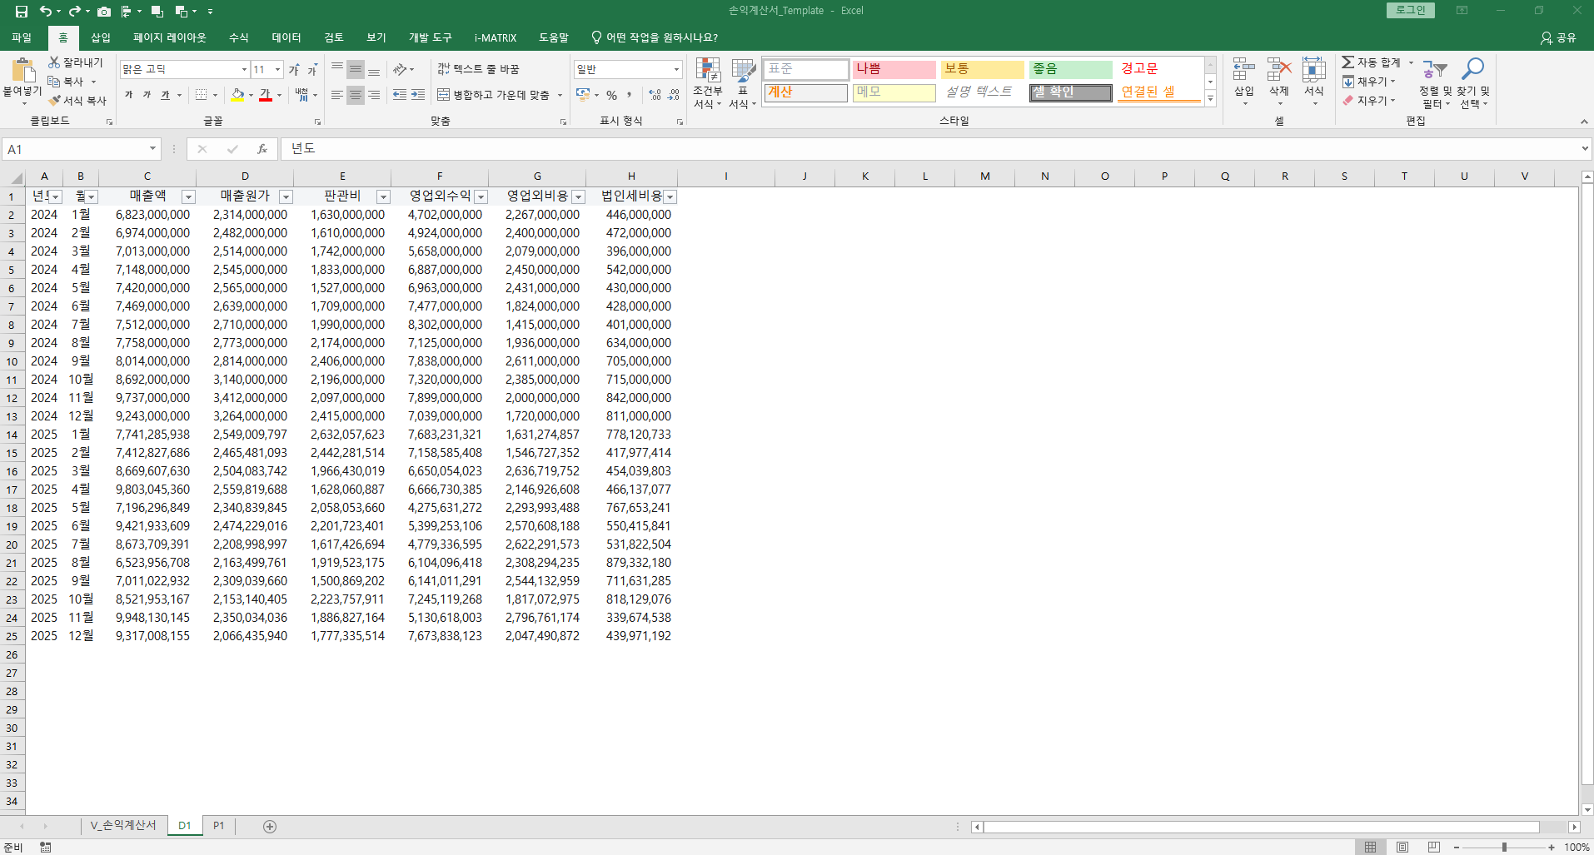Open the 데이터 ribbon tab
This screenshot has height=855, width=1594.
[x=286, y=37]
